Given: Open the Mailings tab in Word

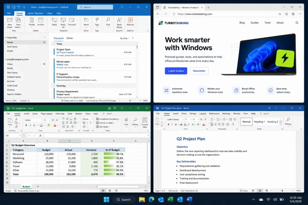Looking at the screenshot, I should coord(226,113).
